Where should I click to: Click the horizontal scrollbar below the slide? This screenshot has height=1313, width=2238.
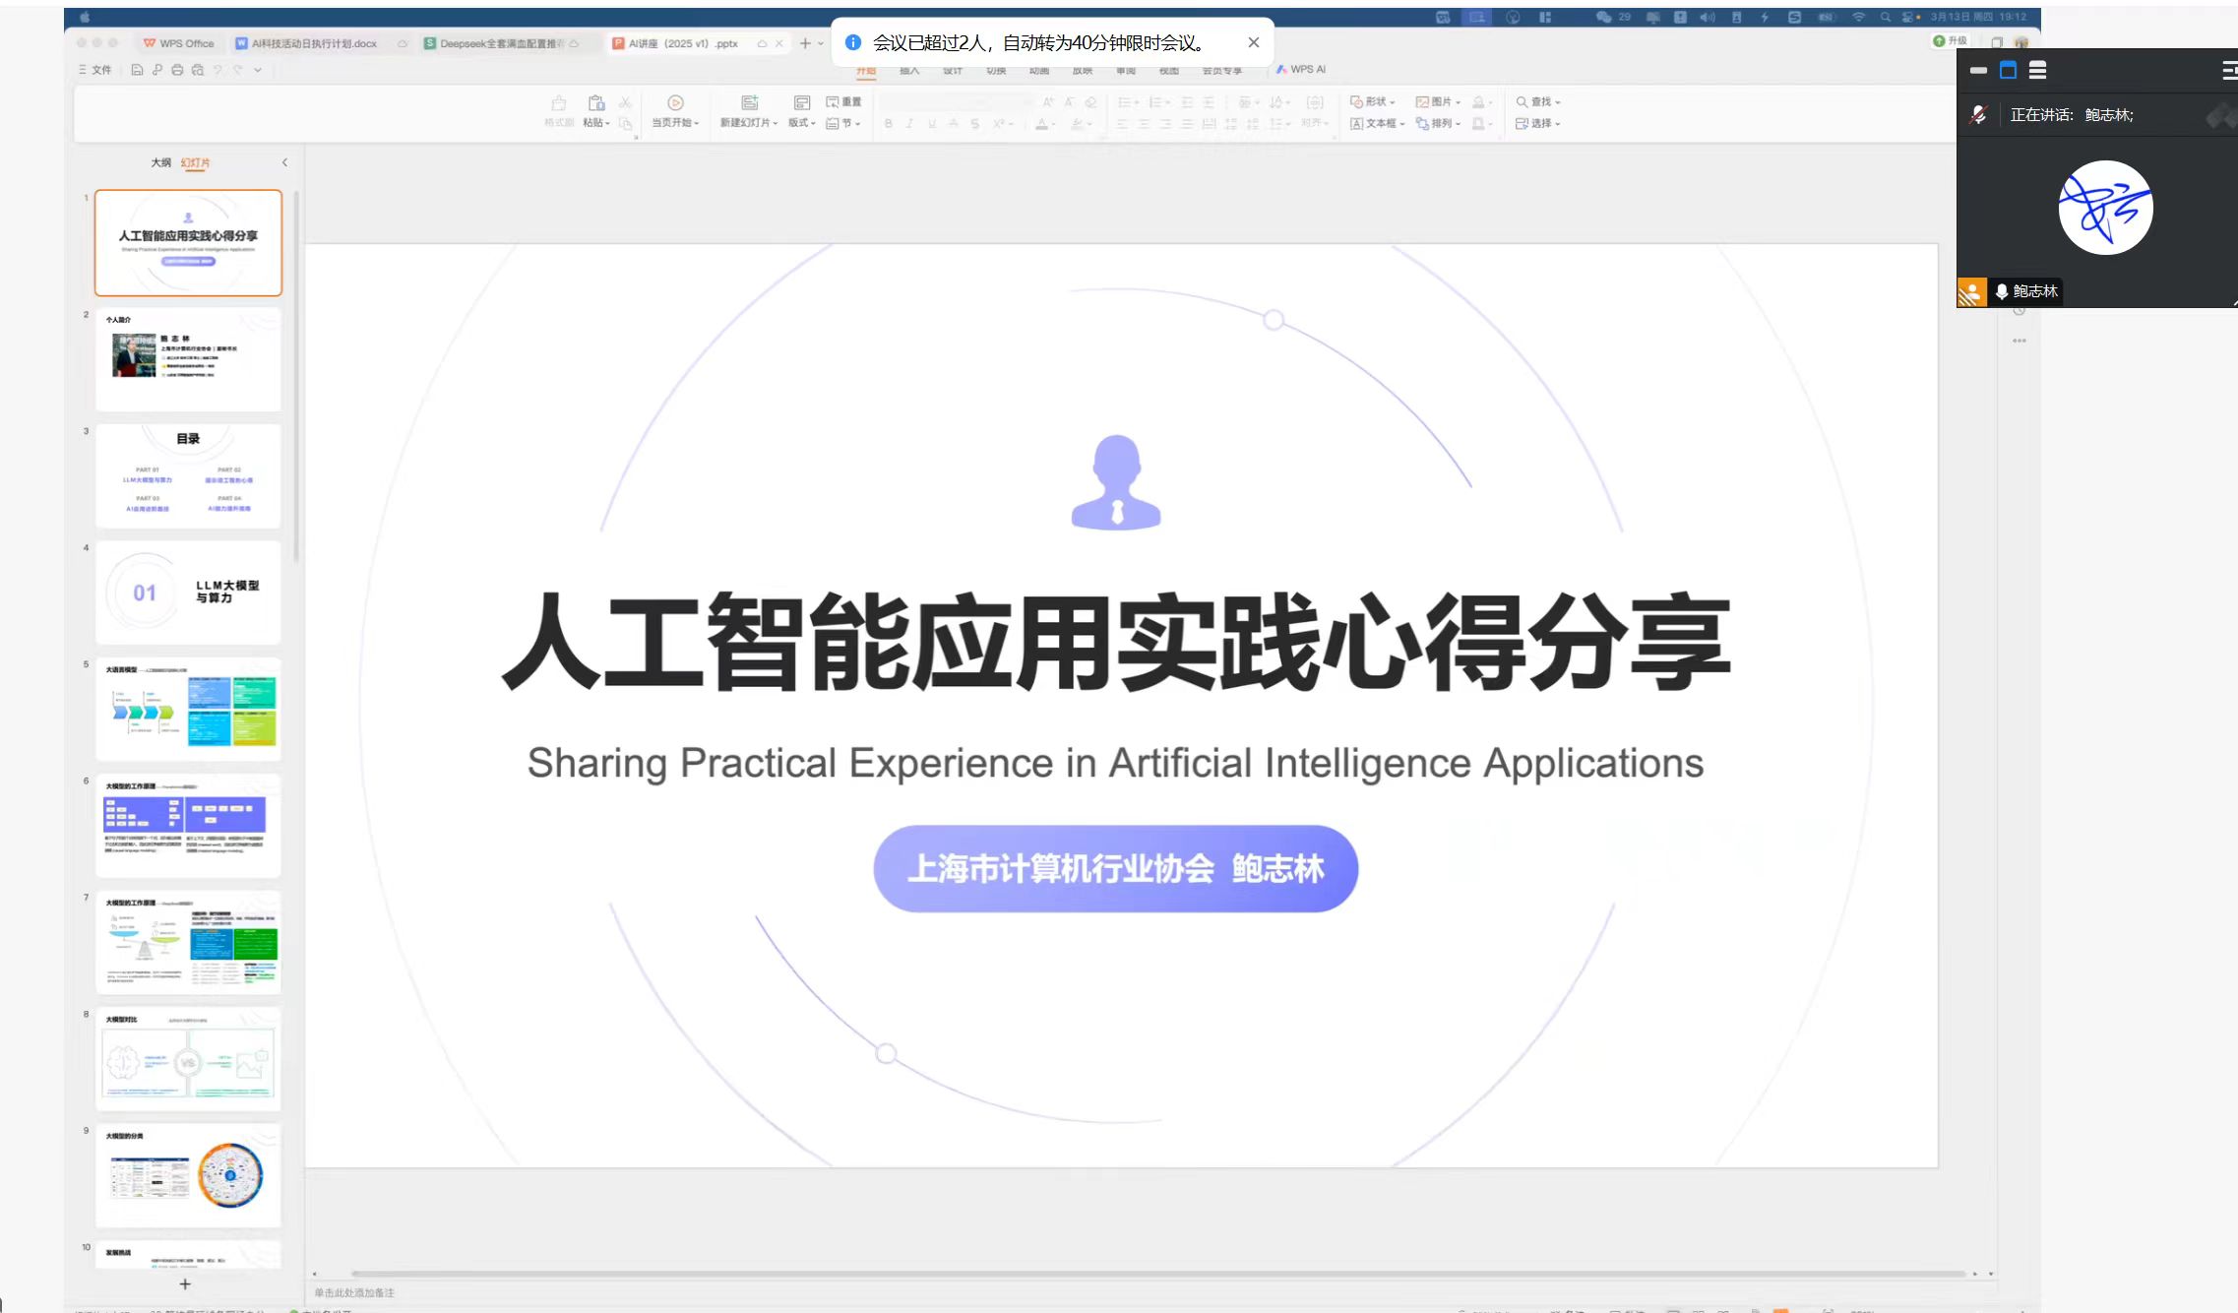coord(1142,1274)
